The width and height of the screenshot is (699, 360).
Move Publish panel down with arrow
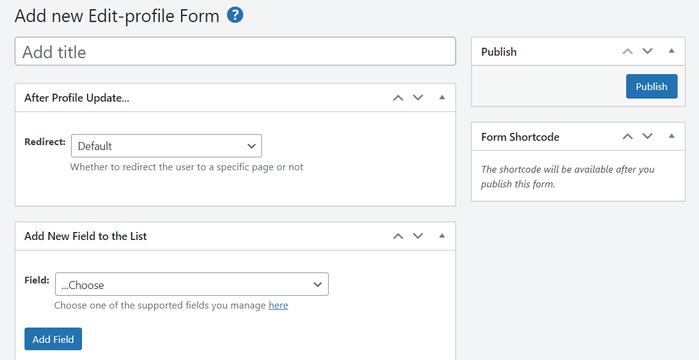click(x=648, y=51)
